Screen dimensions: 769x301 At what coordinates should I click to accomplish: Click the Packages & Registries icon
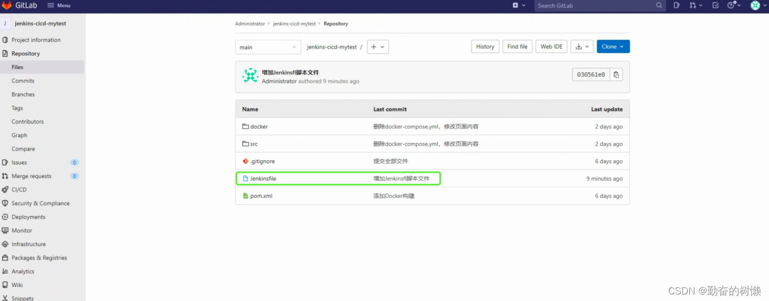5,258
